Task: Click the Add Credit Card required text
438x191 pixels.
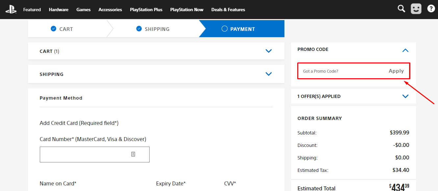Action: tap(79, 123)
